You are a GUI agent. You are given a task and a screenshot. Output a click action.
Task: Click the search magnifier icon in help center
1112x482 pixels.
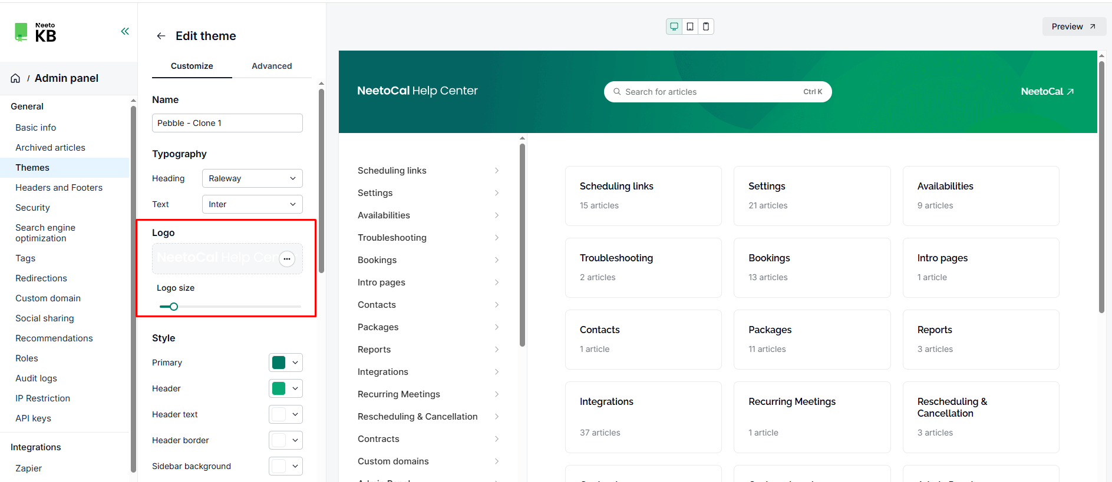[x=617, y=92]
